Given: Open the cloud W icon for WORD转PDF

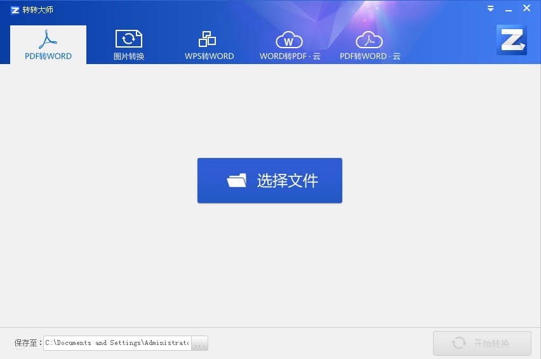Looking at the screenshot, I should [x=289, y=39].
